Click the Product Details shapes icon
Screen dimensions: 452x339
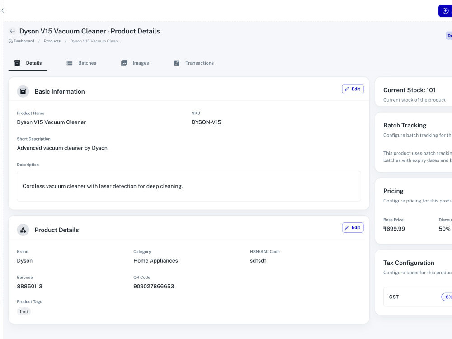23,230
